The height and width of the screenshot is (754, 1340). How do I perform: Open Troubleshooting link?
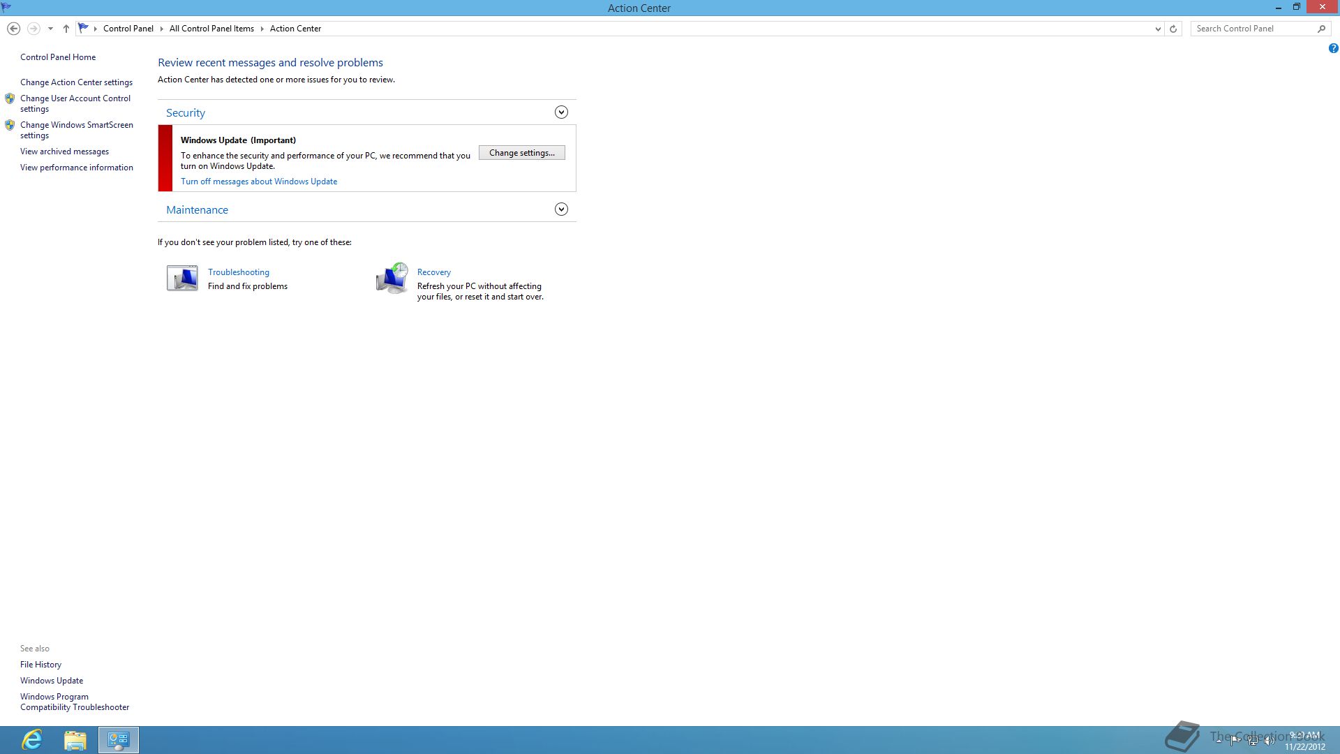[239, 272]
